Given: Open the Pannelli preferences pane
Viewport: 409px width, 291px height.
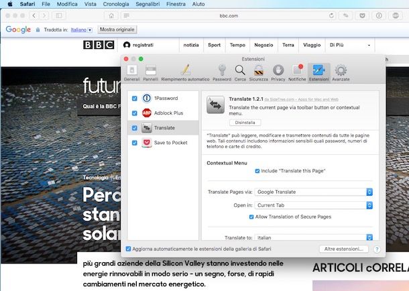Looking at the screenshot, I should pos(150,73).
